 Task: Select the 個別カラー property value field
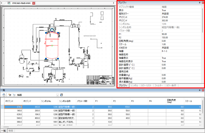coord(182,14)
